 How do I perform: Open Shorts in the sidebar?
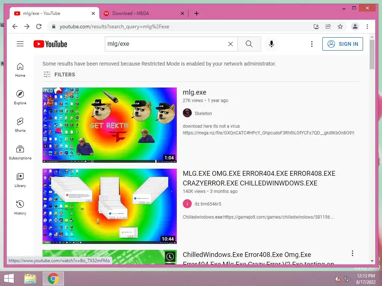pyautogui.click(x=20, y=125)
